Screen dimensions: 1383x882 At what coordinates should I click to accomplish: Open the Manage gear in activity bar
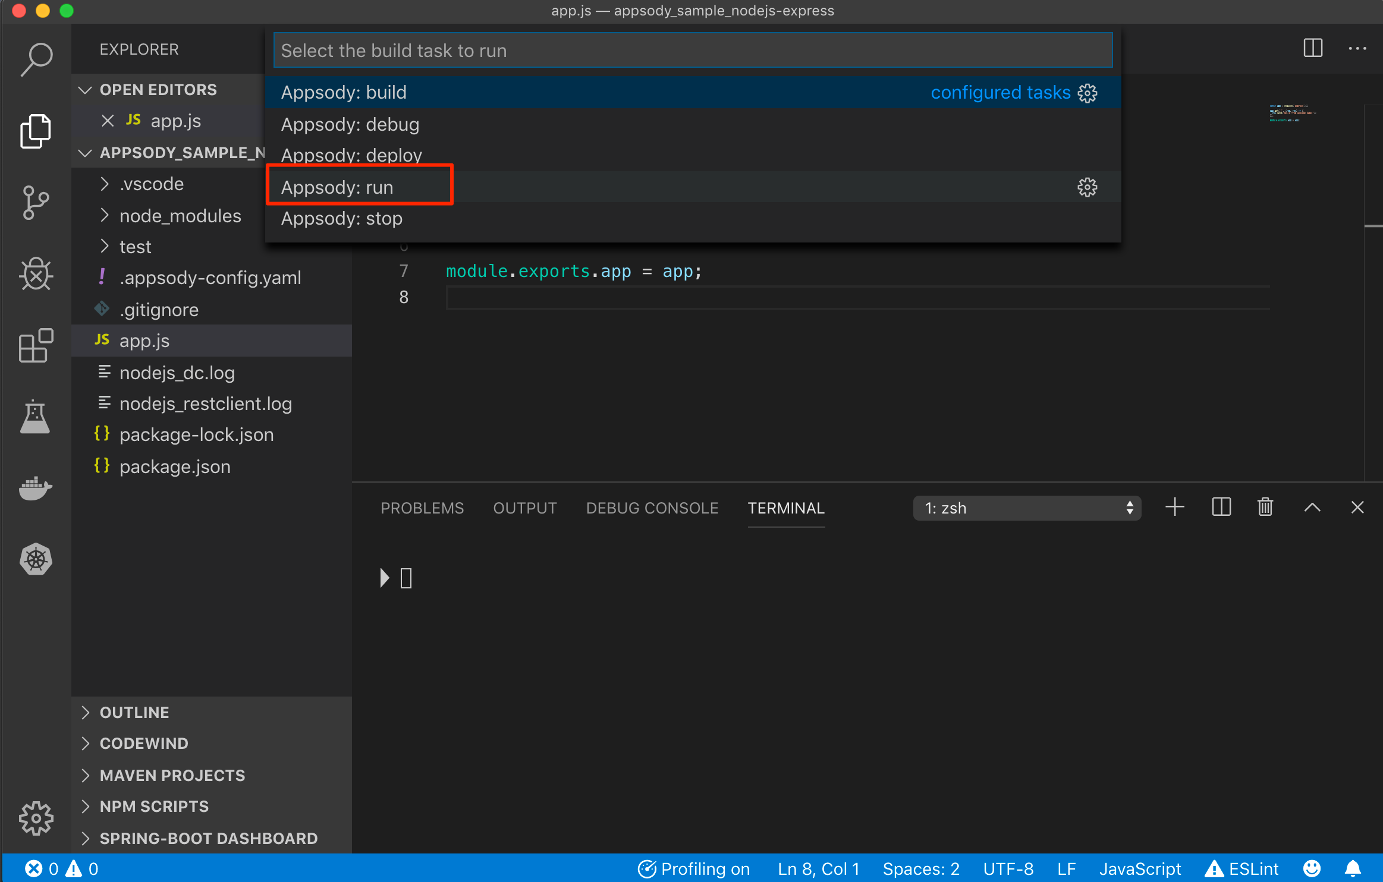36,818
